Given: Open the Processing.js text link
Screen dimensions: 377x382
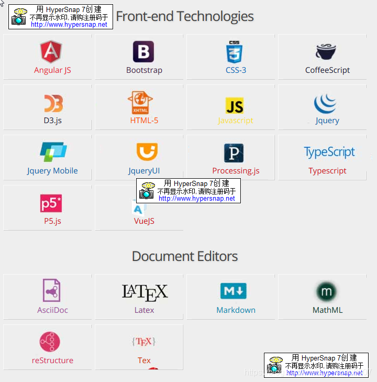Looking at the screenshot, I should click(236, 171).
